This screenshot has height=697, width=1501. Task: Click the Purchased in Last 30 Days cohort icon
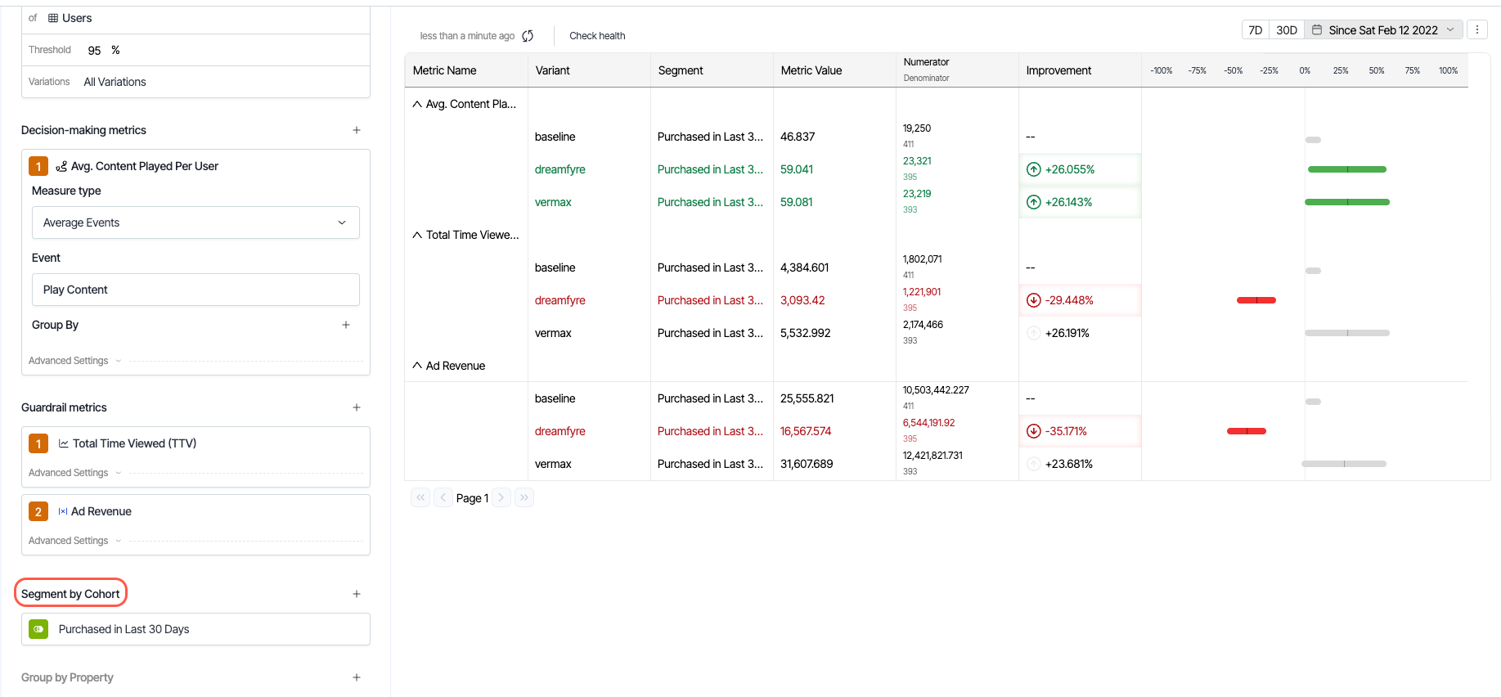click(x=38, y=629)
